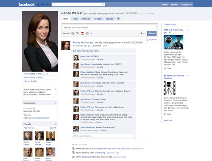
Task: Open Ethan Kanin friend thumbnail
Action: [x=50, y=136]
